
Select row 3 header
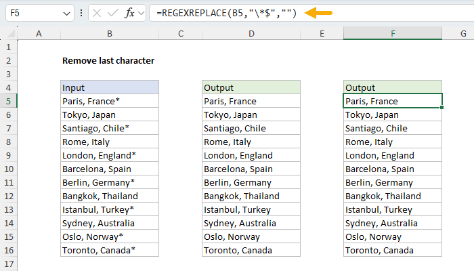point(8,74)
